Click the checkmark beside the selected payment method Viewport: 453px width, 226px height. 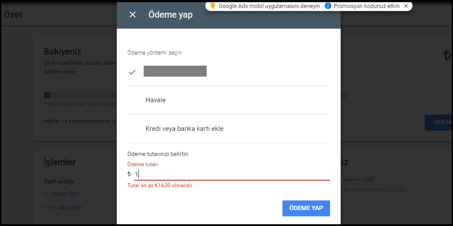pos(132,72)
